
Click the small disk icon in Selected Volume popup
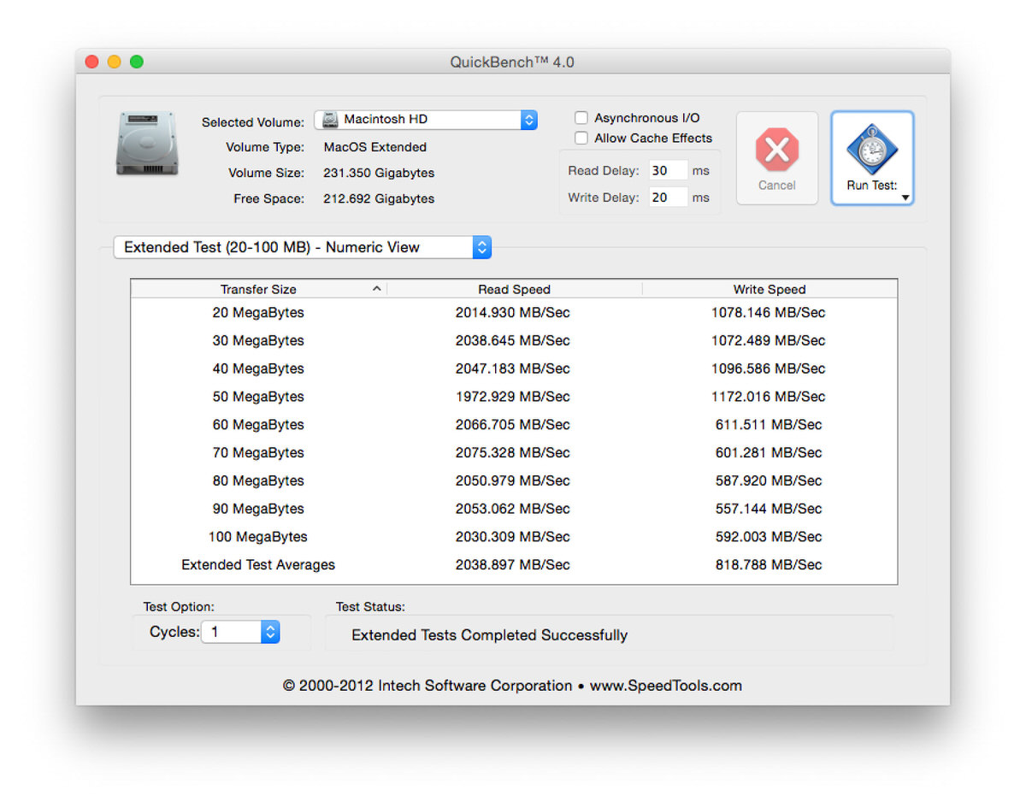pos(330,120)
